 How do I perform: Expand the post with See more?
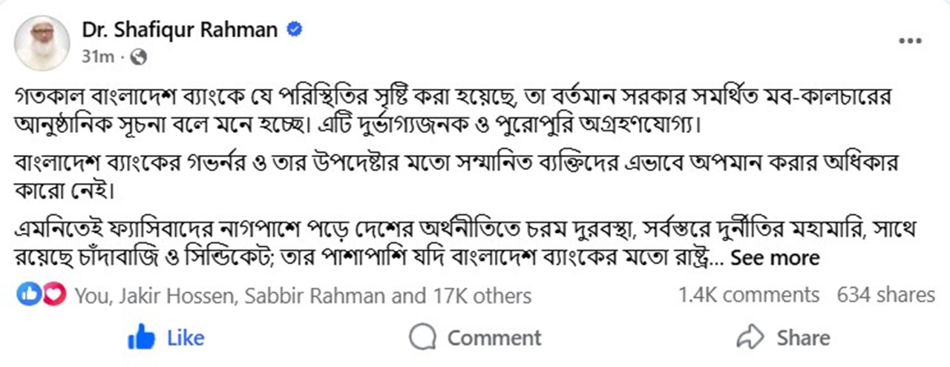(x=775, y=258)
